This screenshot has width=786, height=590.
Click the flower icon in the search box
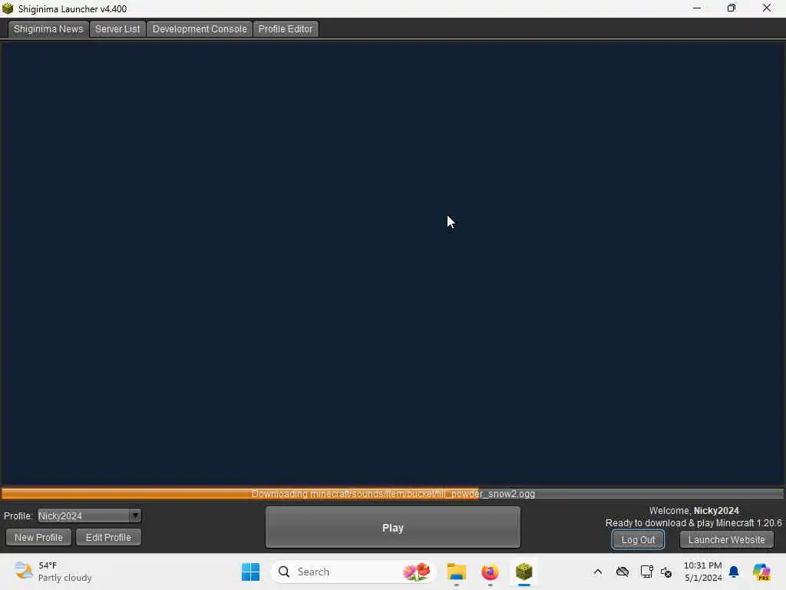(417, 572)
